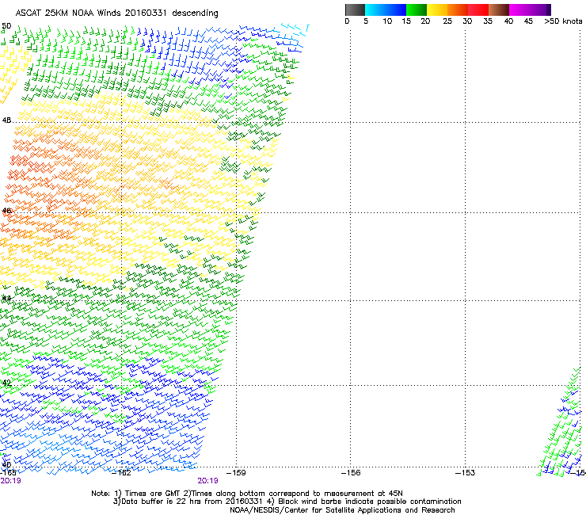This screenshot has width=586, height=515.
Task: Click the longitude label -159
Action: (x=236, y=472)
